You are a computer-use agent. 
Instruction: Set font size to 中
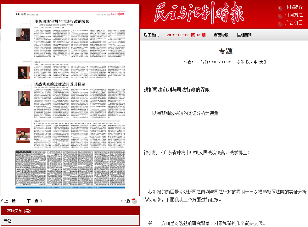click(x=255, y=62)
